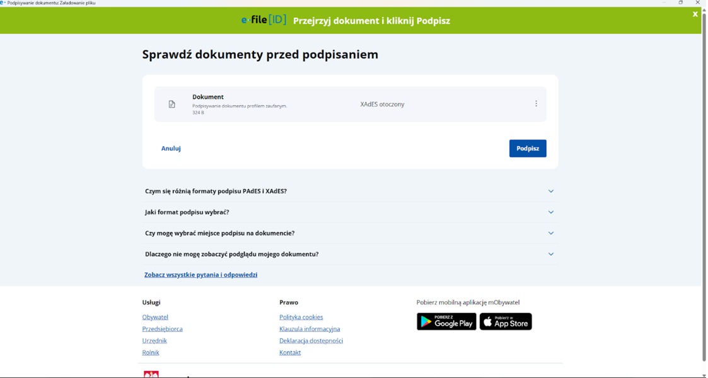Image resolution: width=708 pixels, height=378 pixels.
Task: Click the e-file ID logo
Action: pos(264,20)
